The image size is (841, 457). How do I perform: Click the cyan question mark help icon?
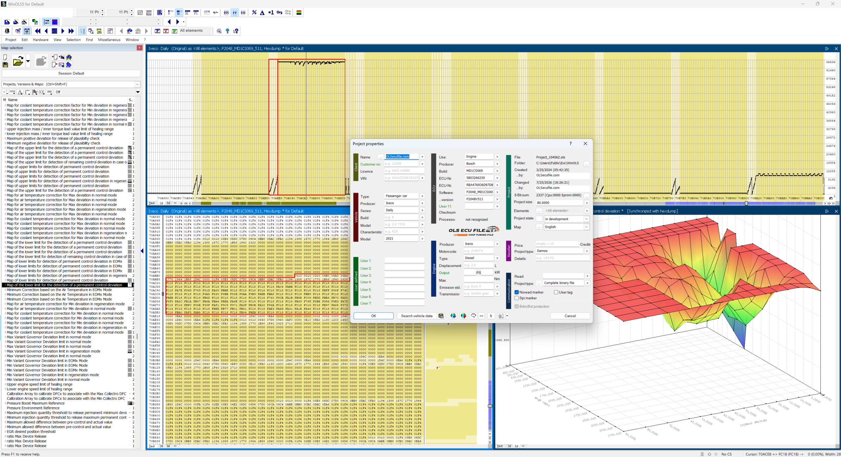[227, 31]
